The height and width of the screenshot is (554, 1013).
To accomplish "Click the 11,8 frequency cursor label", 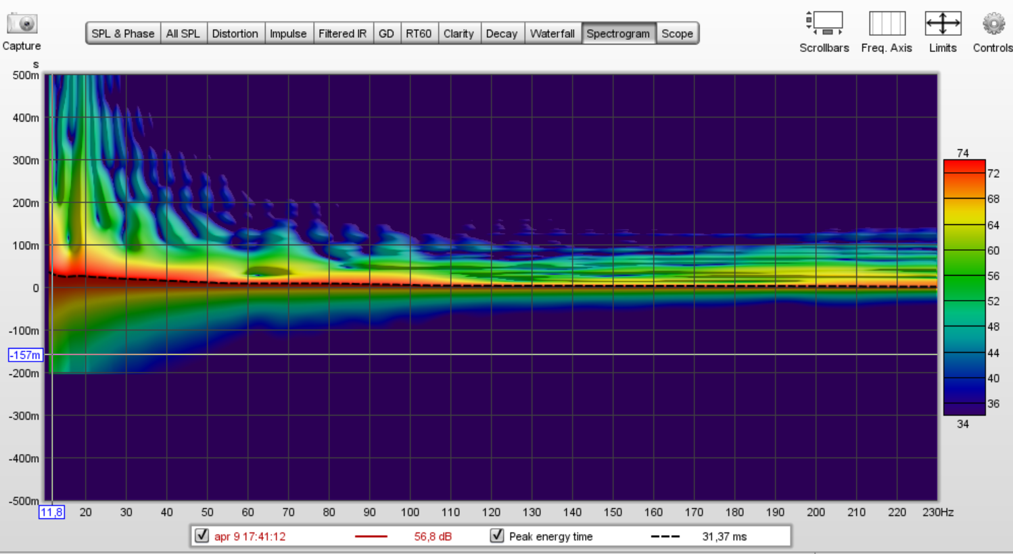I will tap(51, 512).
